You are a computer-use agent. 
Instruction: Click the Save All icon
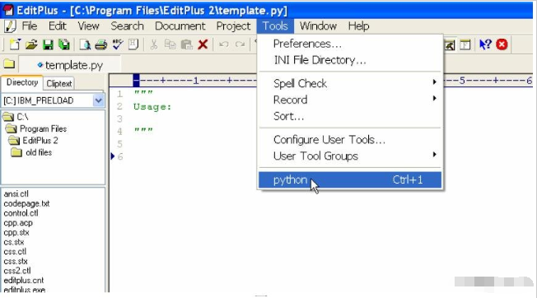tap(64, 44)
